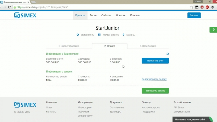Bookmark this page with the star icon
217x122 pixels.
(x=192, y=7)
